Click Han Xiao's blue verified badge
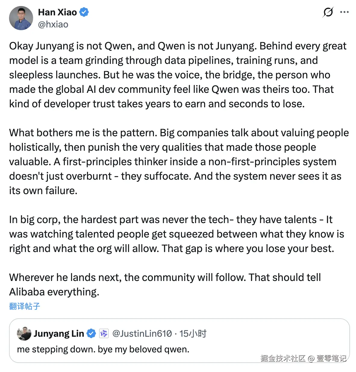The width and height of the screenshot is (356, 372). point(84,12)
